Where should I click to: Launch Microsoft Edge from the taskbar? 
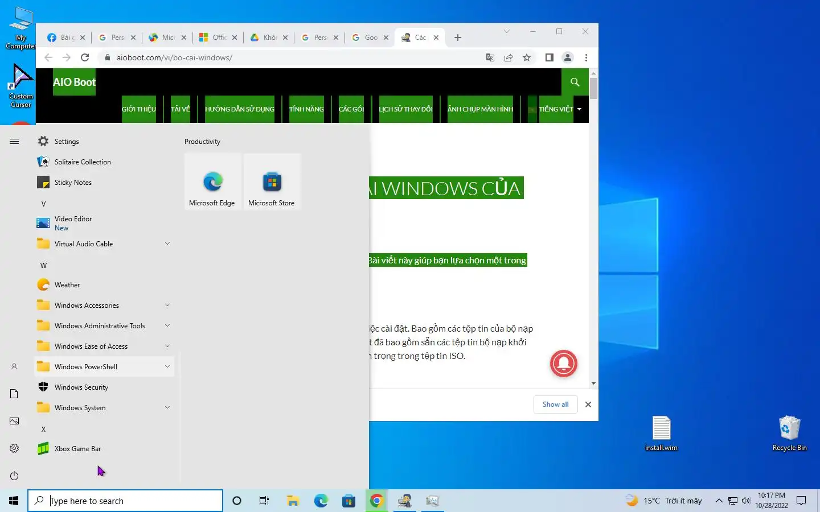pyautogui.click(x=321, y=501)
